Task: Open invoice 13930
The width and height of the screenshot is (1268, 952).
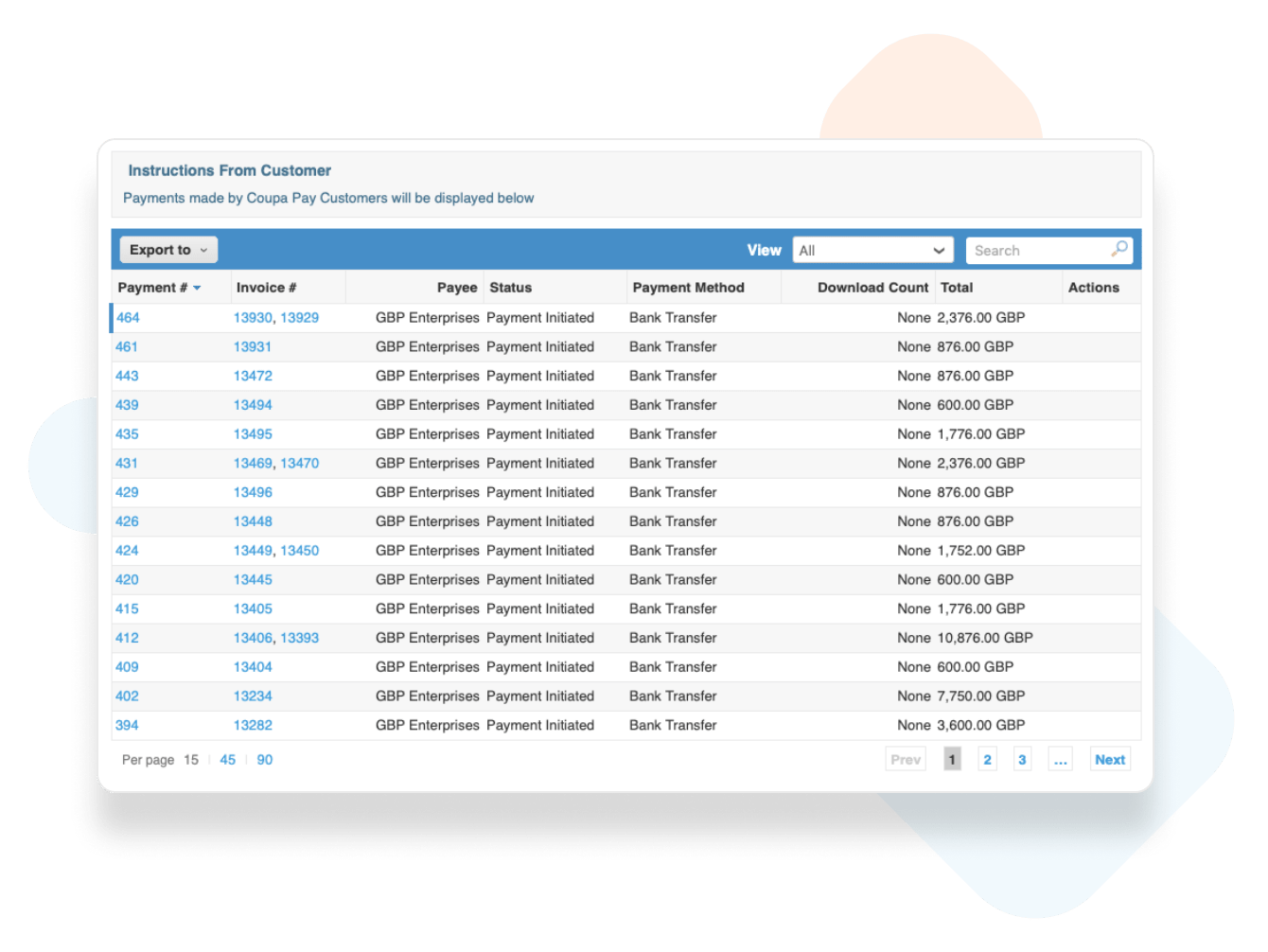Action: coord(253,318)
